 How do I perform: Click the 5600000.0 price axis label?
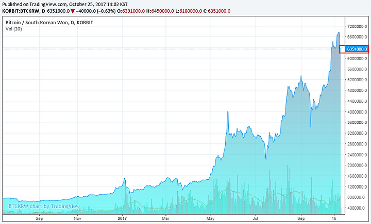pyautogui.click(x=357, y=69)
